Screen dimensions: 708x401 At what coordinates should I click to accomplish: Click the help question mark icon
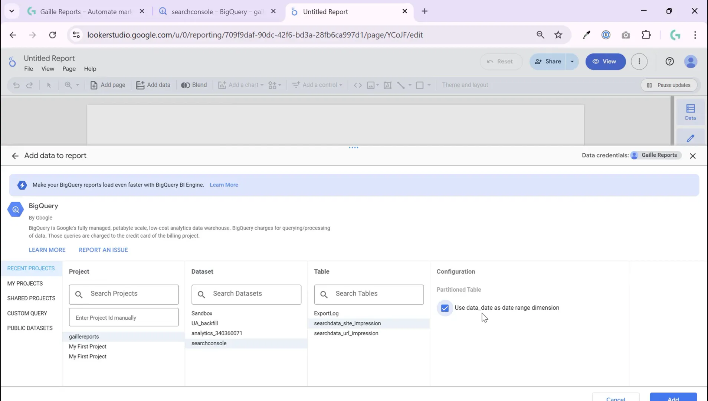coord(669,62)
